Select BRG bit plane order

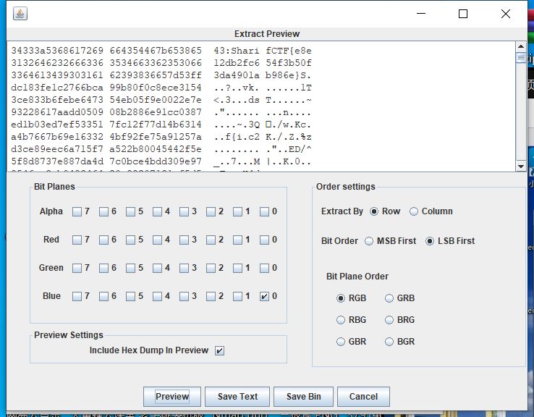389,320
